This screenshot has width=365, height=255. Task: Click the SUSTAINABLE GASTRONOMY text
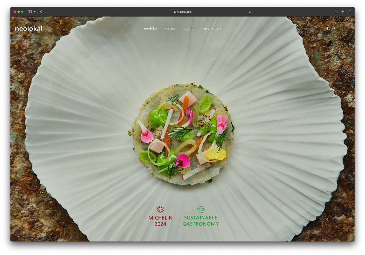(201, 221)
